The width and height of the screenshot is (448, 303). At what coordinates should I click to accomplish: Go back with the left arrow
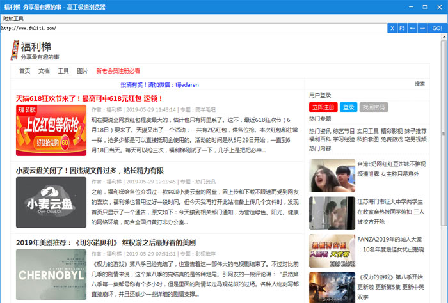[x=412, y=29]
